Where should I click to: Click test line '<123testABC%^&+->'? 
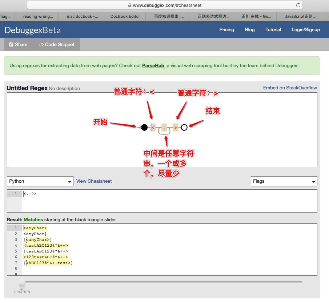tap(45, 257)
